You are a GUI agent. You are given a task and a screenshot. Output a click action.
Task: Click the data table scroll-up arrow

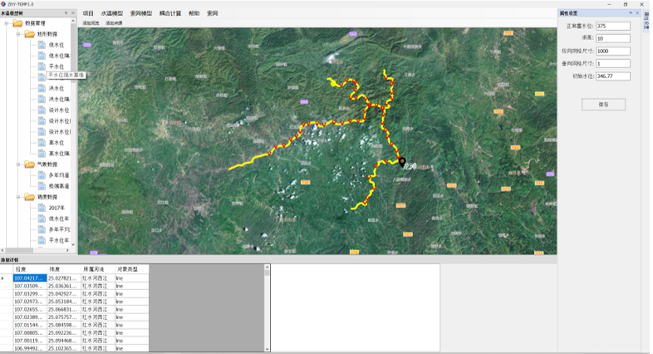point(267,268)
